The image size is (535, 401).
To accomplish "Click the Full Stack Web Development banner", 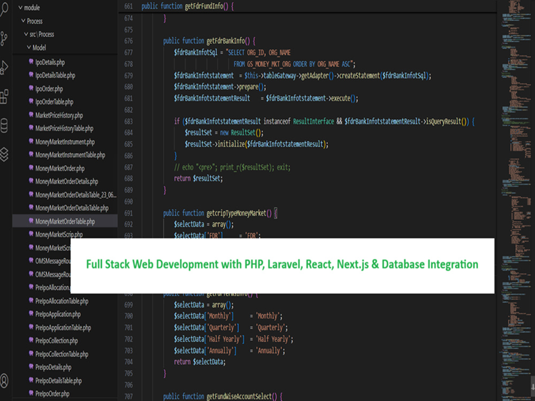I will [x=282, y=265].
